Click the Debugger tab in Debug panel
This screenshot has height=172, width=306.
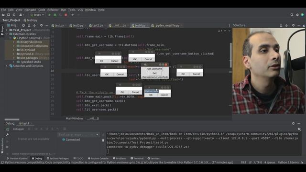18,129
